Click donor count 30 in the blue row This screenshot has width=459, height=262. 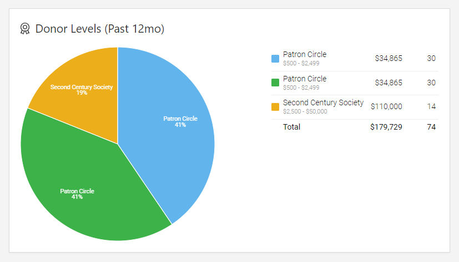(431, 58)
